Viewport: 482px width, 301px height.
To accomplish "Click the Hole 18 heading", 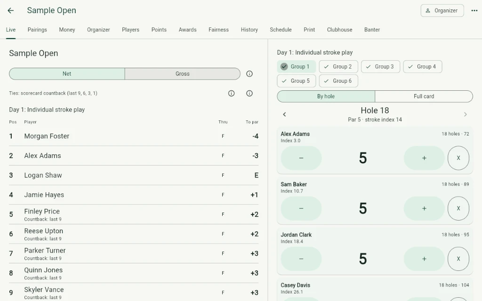I will [x=375, y=110].
